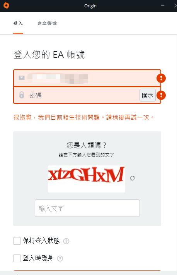
Task: Click the 輸入文字 captcha input box
Action: [x=87, y=208]
